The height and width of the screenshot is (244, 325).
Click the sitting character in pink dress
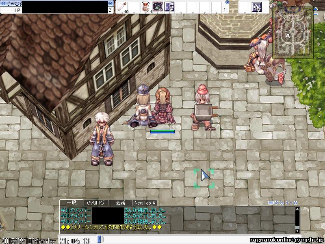coord(164,106)
